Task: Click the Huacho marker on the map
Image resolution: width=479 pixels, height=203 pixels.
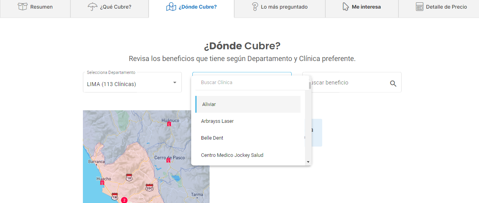Action: point(102,182)
